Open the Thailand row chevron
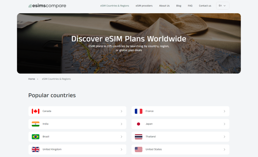The width and height of the screenshot is (258, 157). 224,137
